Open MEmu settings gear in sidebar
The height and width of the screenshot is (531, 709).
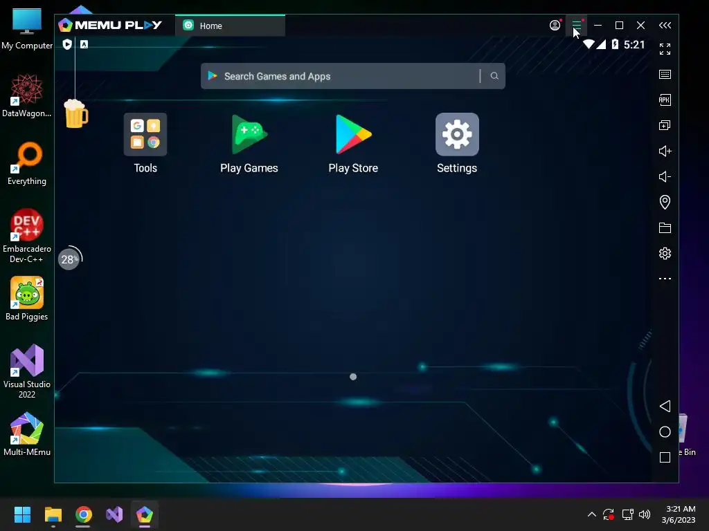pos(665,253)
